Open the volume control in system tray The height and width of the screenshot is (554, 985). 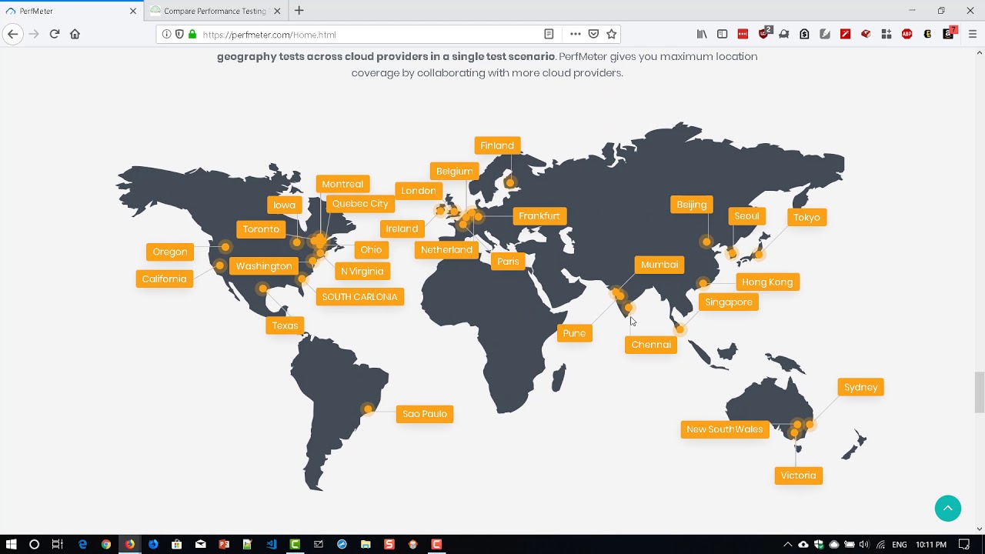tap(864, 545)
